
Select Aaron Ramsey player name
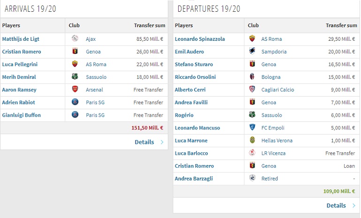[x=19, y=90]
